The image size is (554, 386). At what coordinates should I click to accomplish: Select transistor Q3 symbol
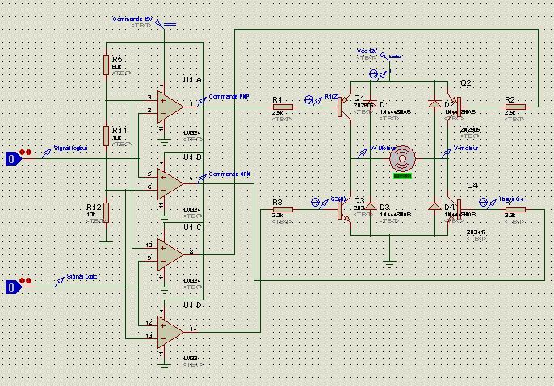[345, 209]
